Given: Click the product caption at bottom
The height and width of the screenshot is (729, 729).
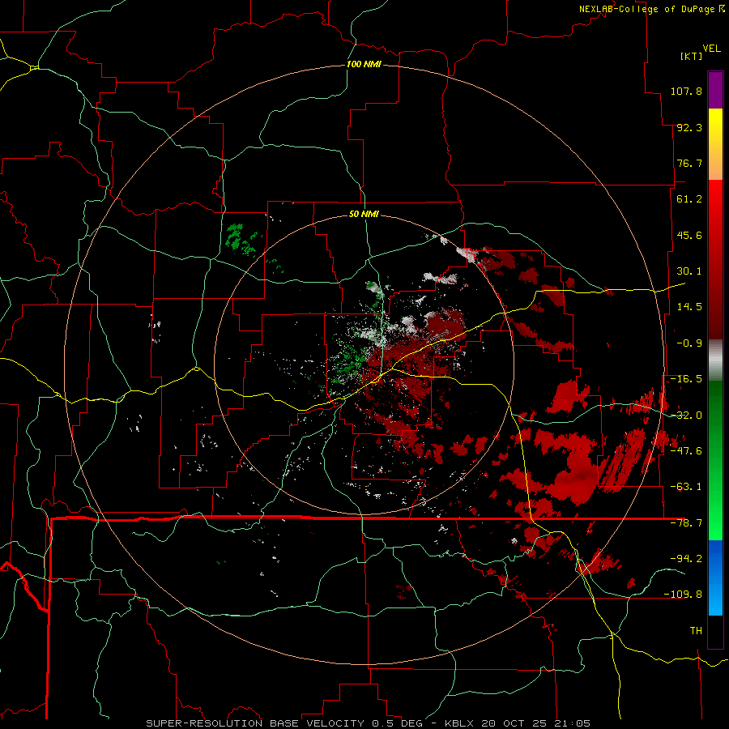Looking at the screenshot, I should click(369, 723).
